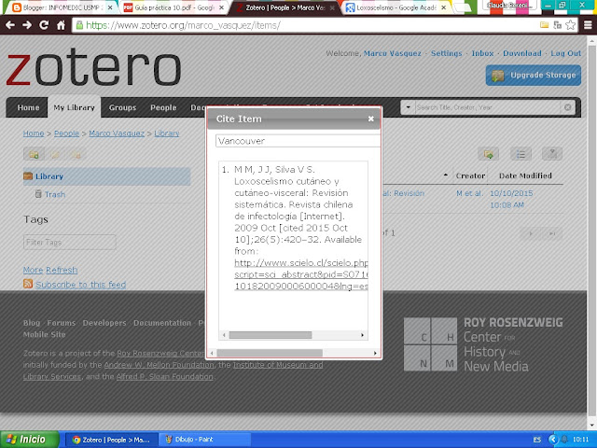Screen dimensions: 597x448
Task: Click the export toolbar icon on right
Action: click(552, 154)
